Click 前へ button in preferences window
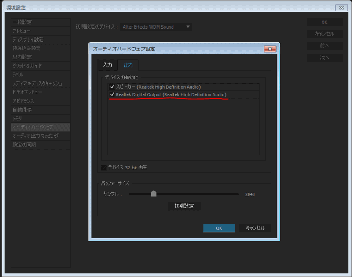352x277 pixels. [x=324, y=46]
